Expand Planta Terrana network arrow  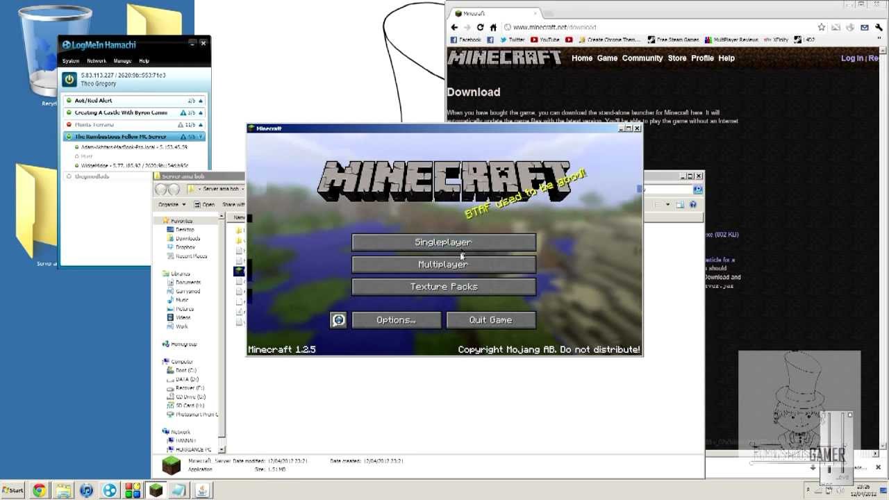[x=201, y=125]
